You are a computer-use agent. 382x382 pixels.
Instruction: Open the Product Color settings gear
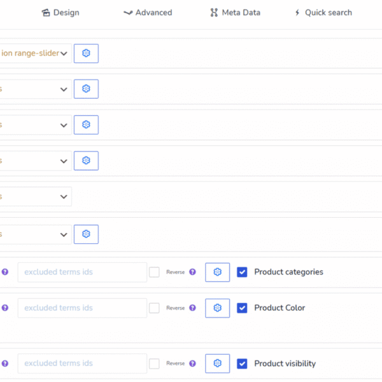pos(217,308)
